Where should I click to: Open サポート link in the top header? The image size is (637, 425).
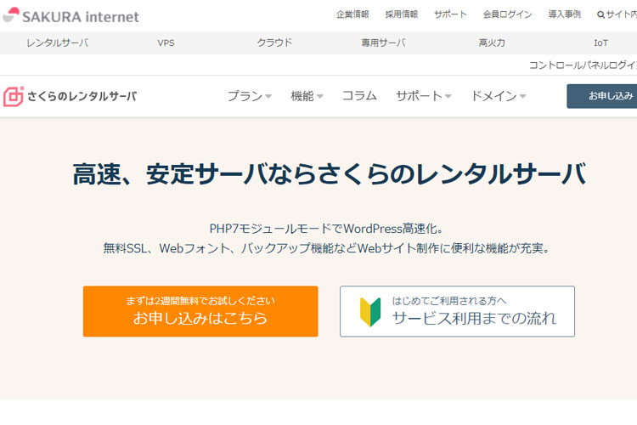tap(450, 14)
